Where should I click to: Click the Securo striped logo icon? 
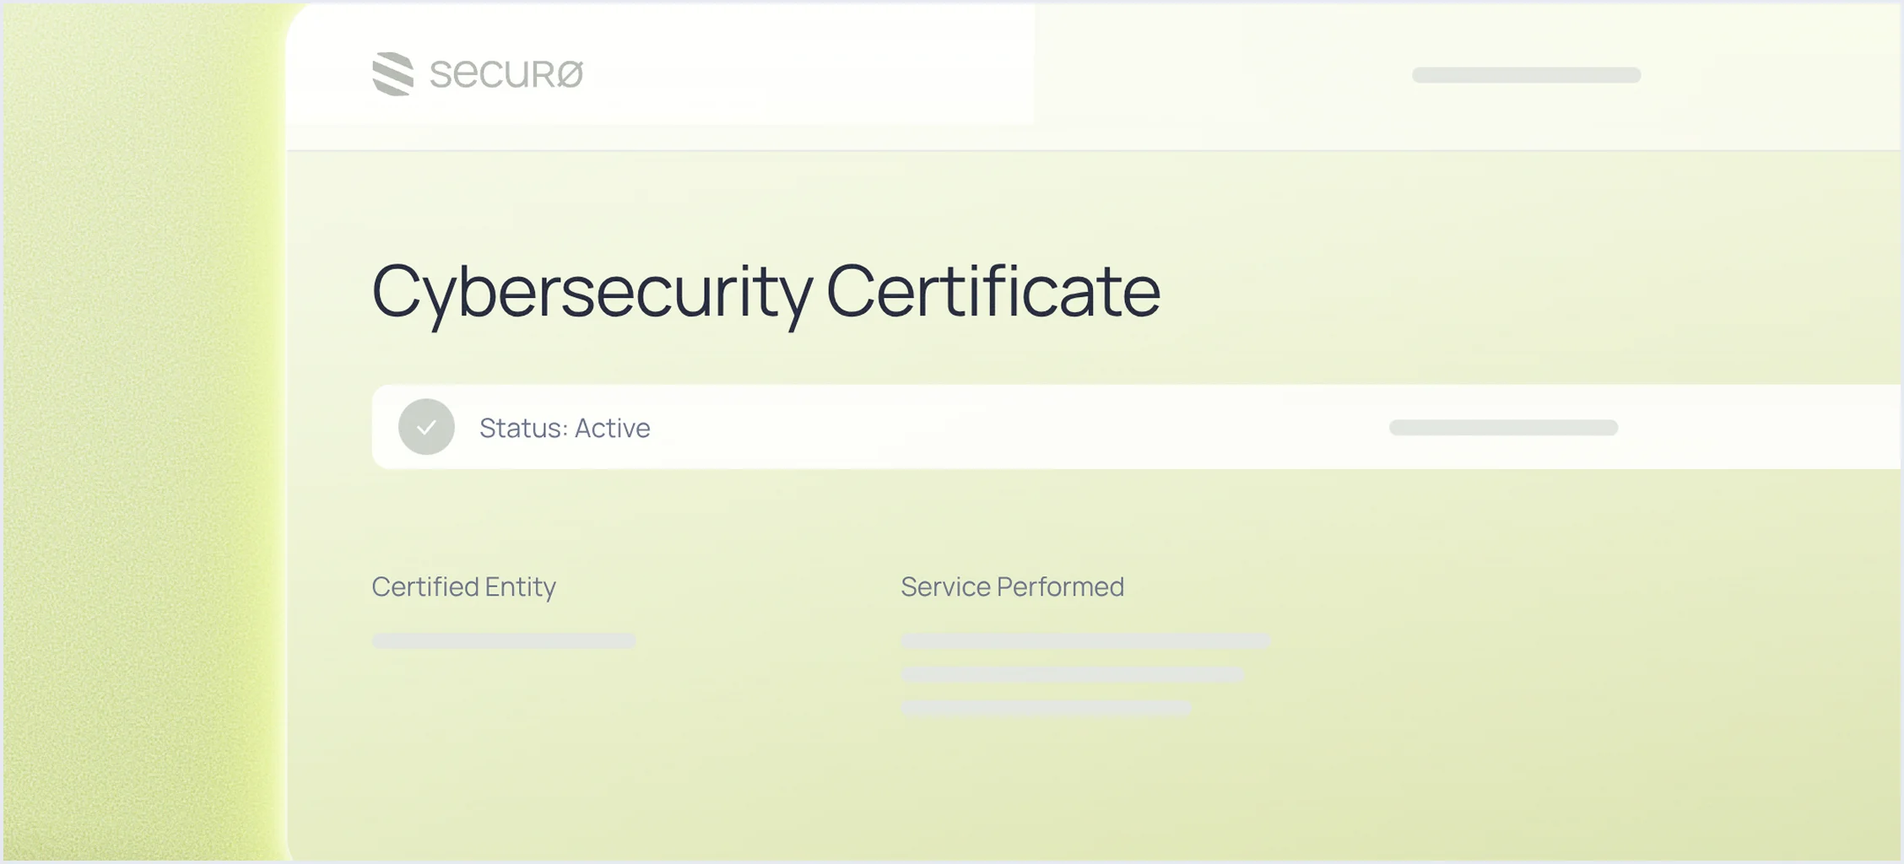[x=393, y=73]
